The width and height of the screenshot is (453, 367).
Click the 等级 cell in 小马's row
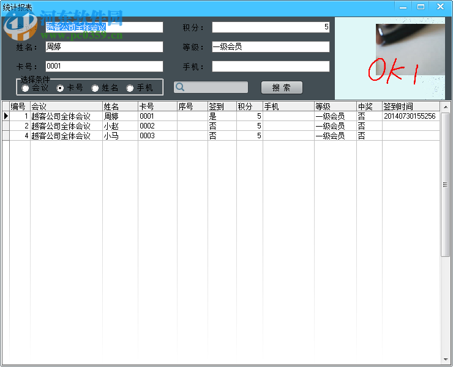(335, 136)
